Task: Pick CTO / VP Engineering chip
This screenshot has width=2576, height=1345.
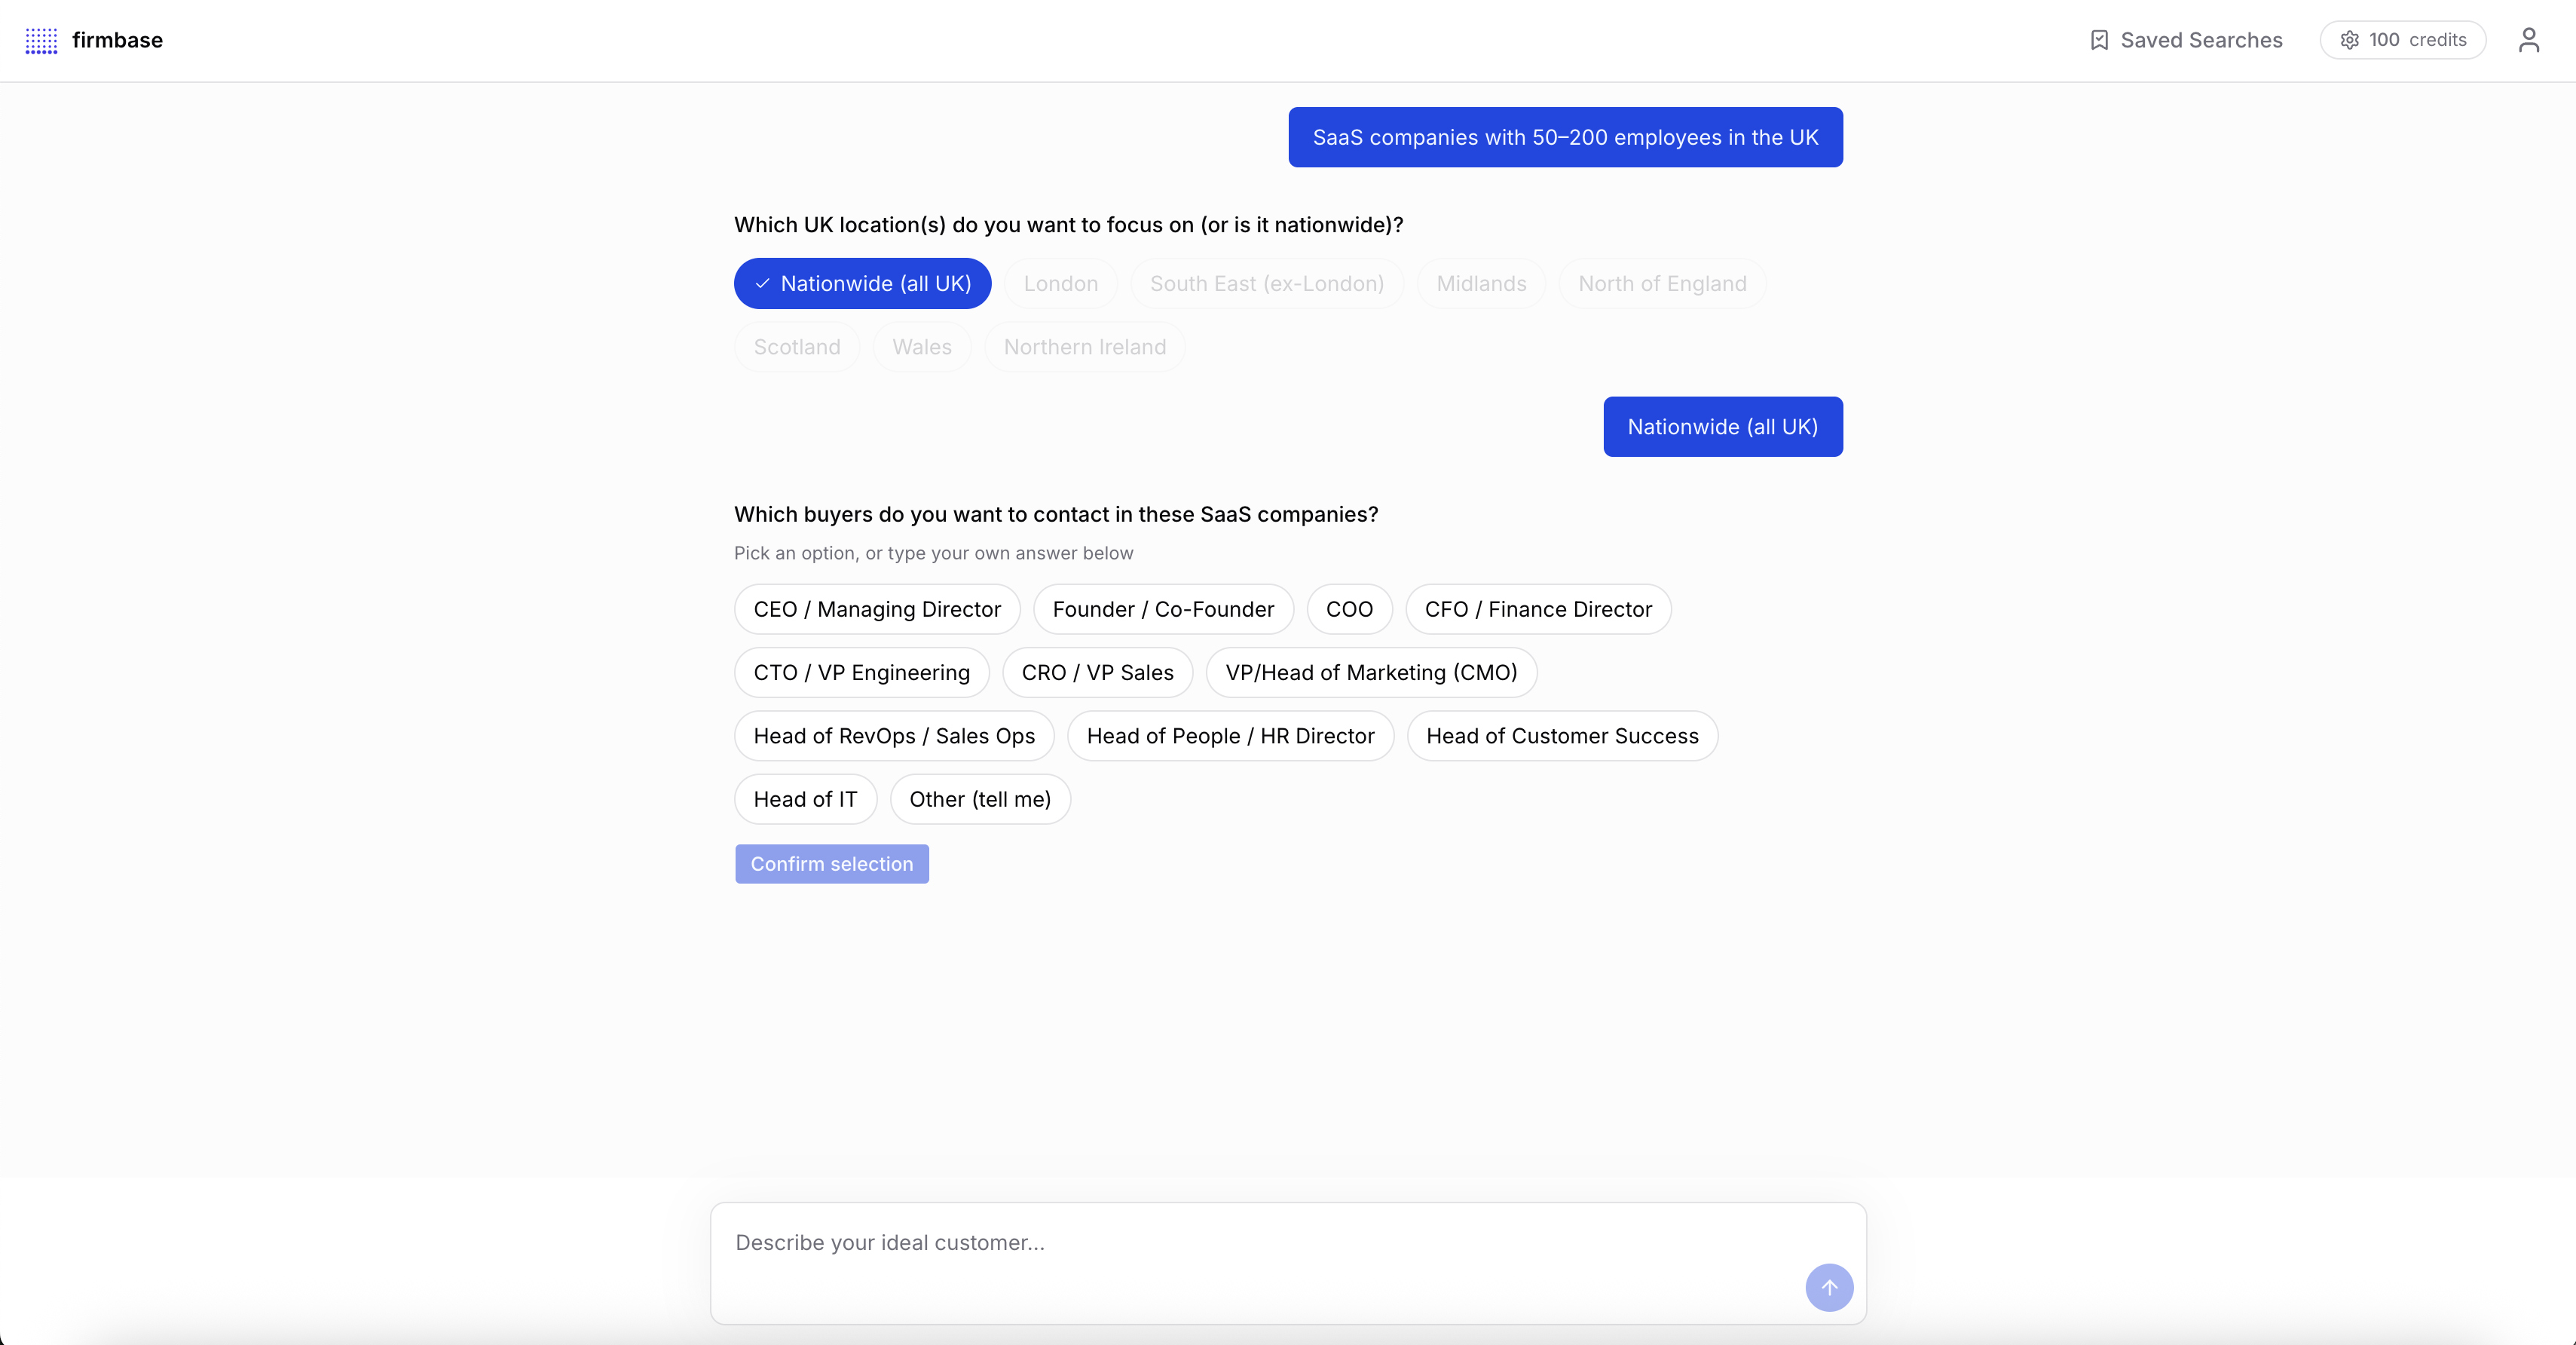Action: tap(861, 672)
